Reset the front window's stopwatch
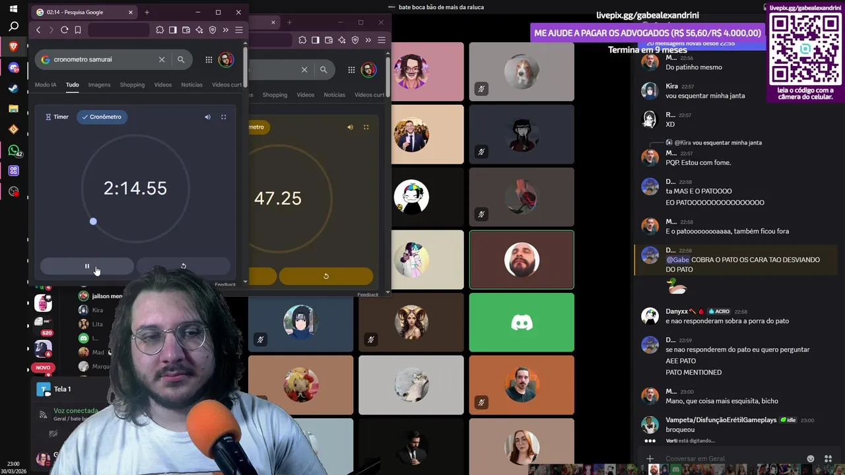This screenshot has width=845, height=475. point(184,267)
